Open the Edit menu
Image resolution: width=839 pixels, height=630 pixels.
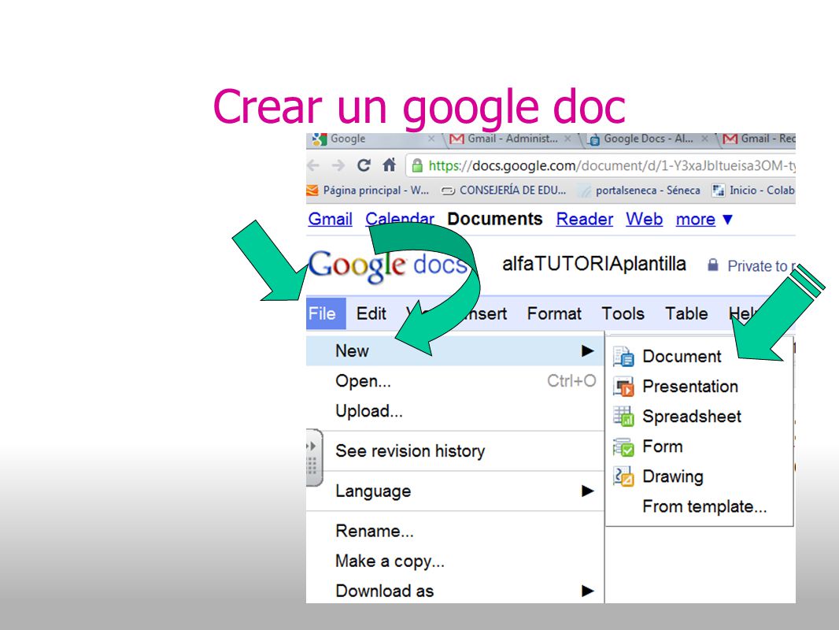click(x=371, y=313)
